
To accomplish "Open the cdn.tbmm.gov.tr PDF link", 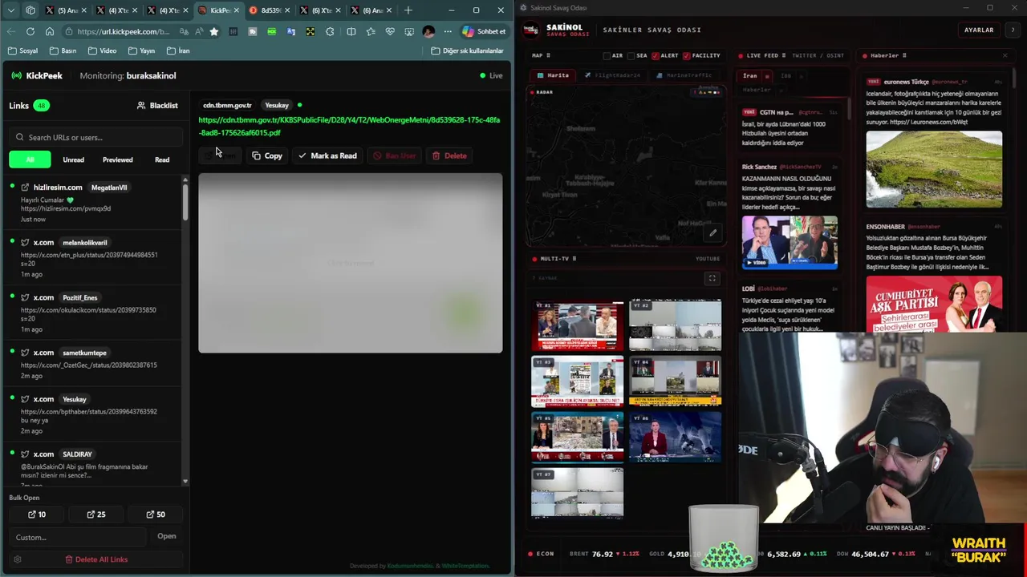I will point(349,127).
